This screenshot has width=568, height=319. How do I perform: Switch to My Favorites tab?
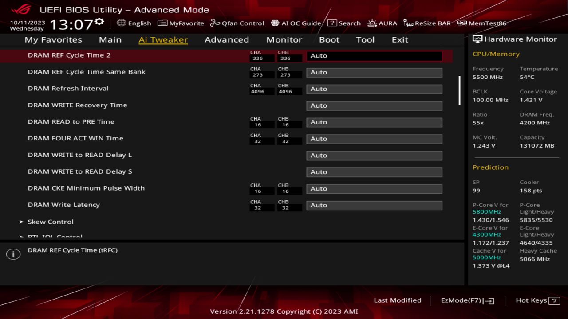coord(53,39)
